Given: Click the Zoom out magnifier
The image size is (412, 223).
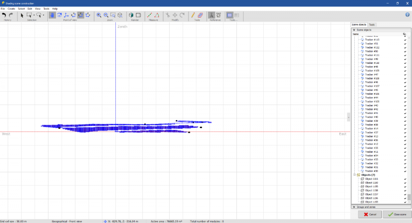Looking at the screenshot, I should click(106, 15).
